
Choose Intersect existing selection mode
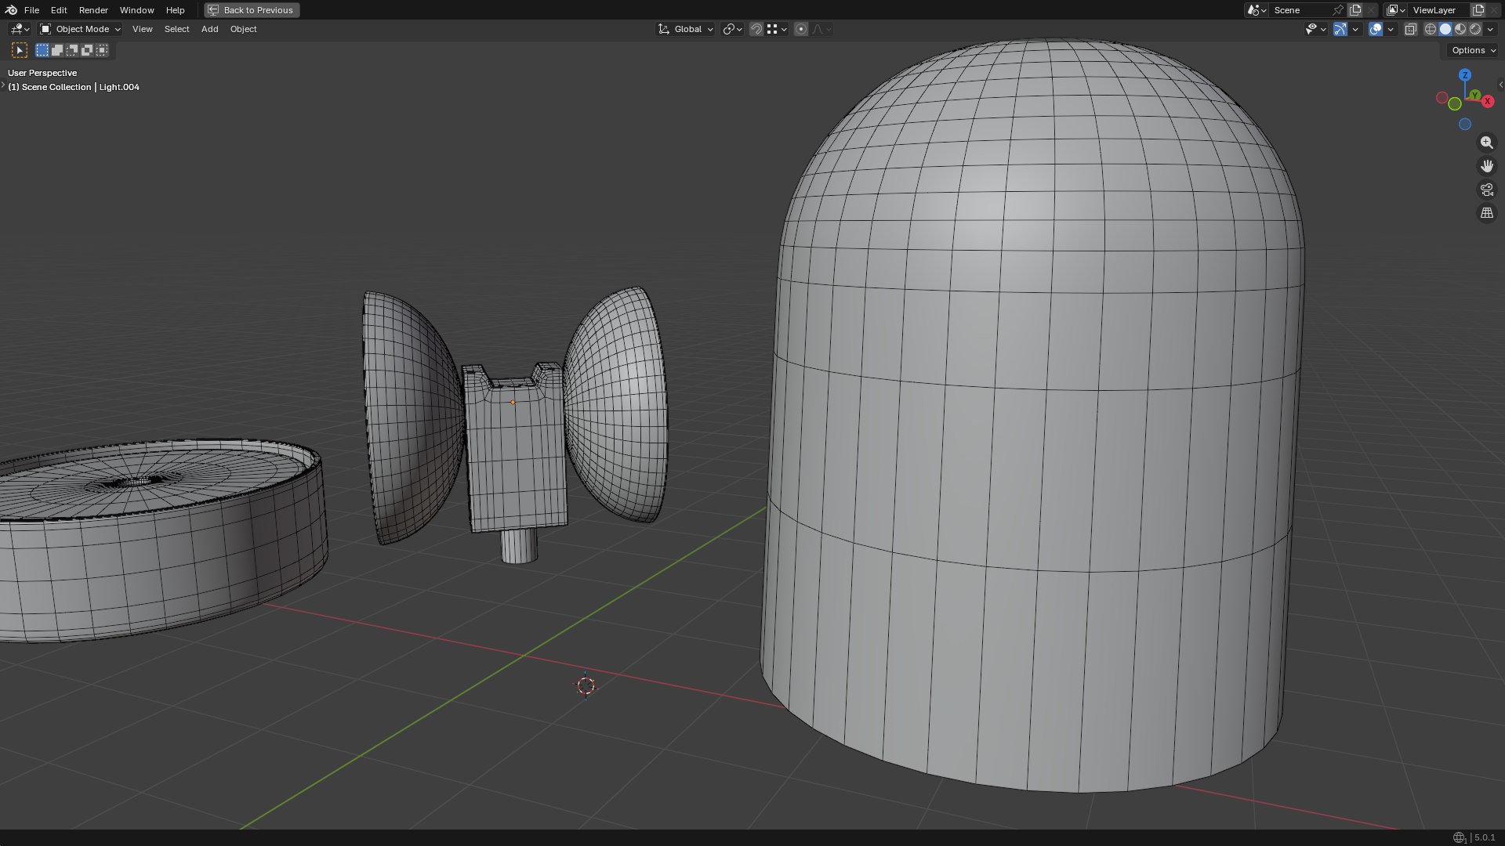[102, 50]
